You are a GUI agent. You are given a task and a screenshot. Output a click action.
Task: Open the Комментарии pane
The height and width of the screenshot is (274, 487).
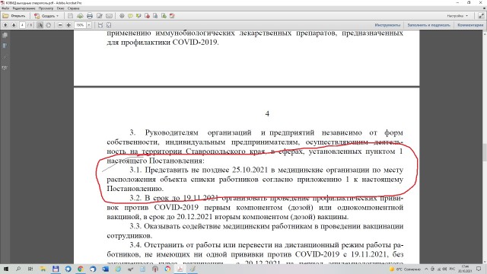click(x=470, y=25)
